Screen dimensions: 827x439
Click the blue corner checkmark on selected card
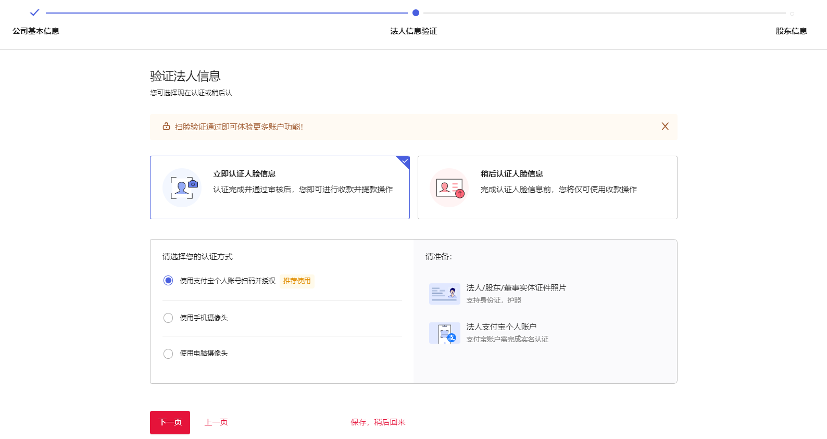405,161
